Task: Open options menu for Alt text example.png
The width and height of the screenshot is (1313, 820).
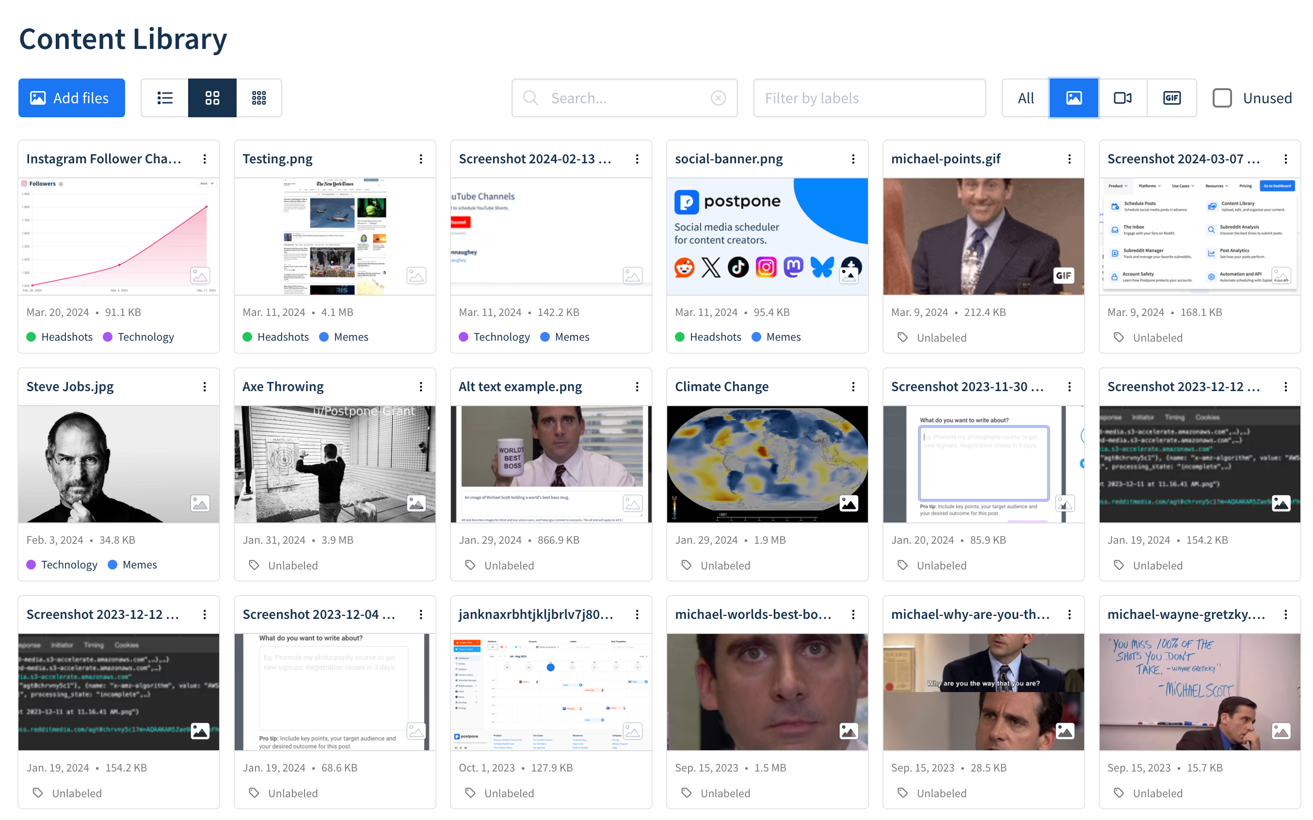Action: [x=637, y=387]
